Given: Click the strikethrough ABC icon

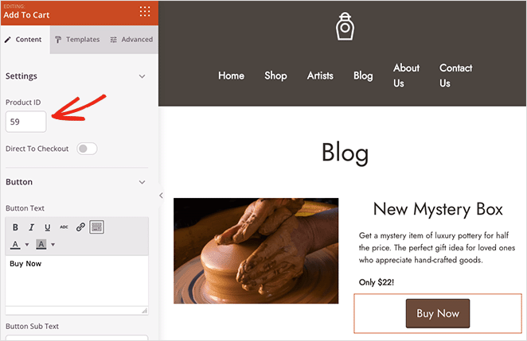Looking at the screenshot, I should (x=64, y=227).
